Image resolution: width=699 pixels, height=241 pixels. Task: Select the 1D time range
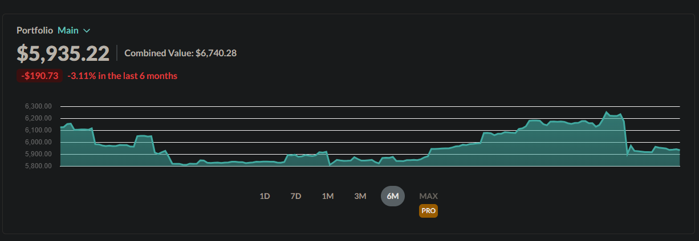265,196
